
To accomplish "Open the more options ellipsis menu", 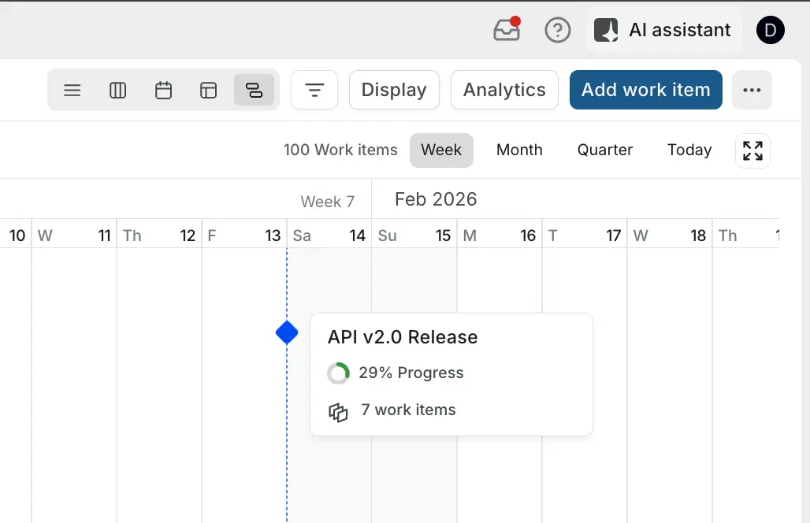I will (752, 90).
